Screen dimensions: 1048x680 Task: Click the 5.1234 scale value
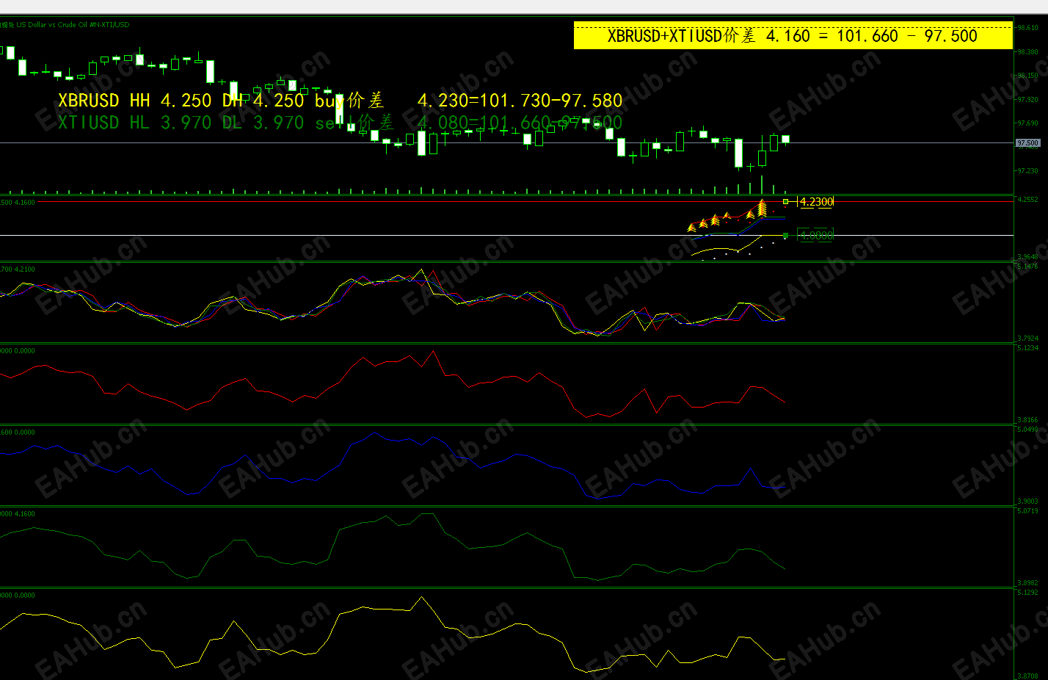[1027, 348]
